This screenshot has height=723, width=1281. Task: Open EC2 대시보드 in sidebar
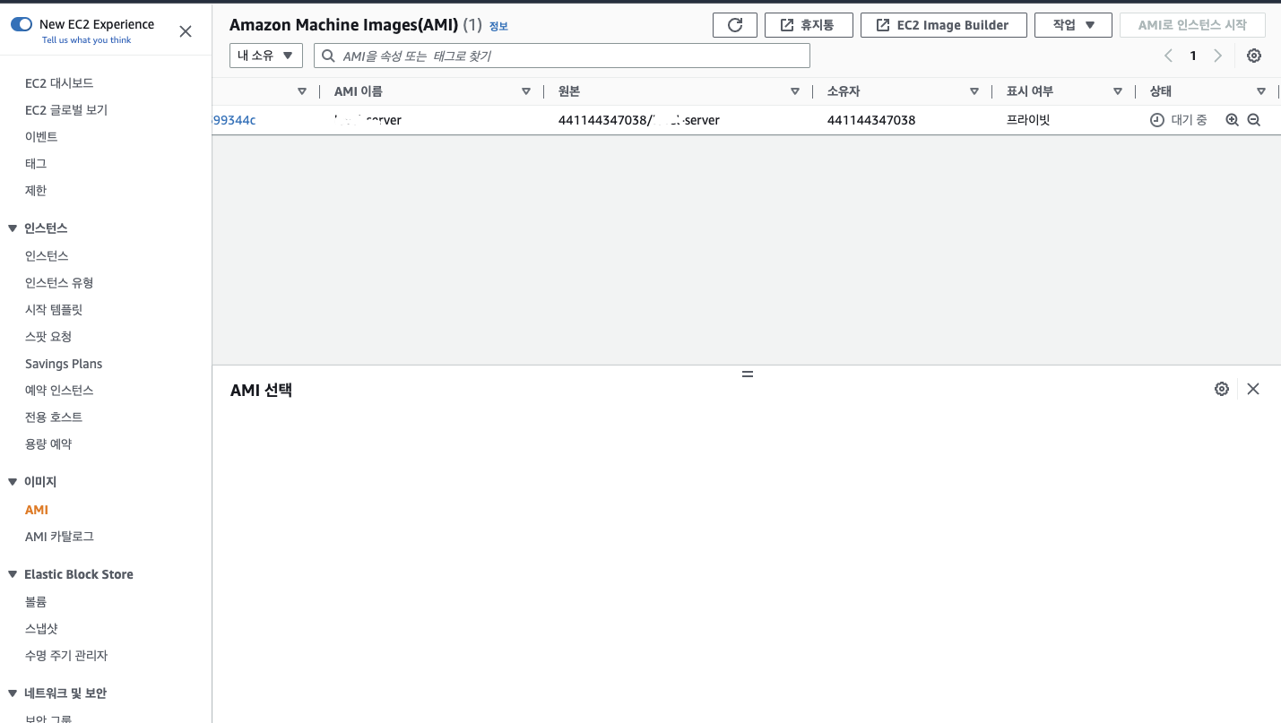point(59,83)
